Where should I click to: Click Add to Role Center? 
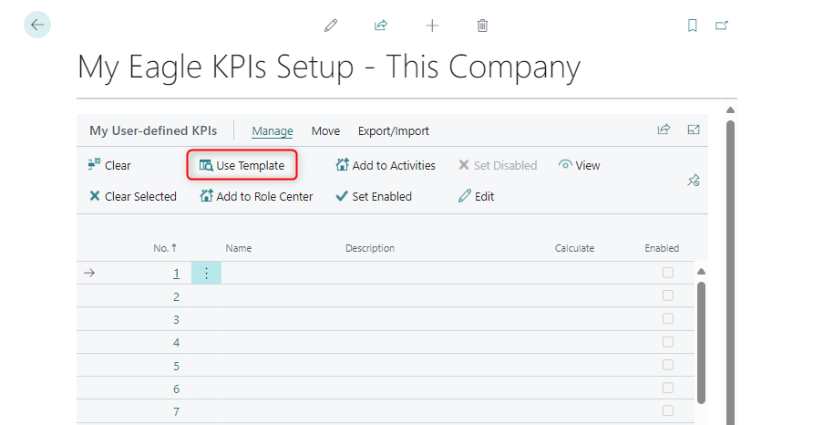click(257, 196)
